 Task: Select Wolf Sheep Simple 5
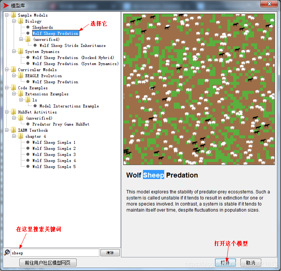pos(54,167)
